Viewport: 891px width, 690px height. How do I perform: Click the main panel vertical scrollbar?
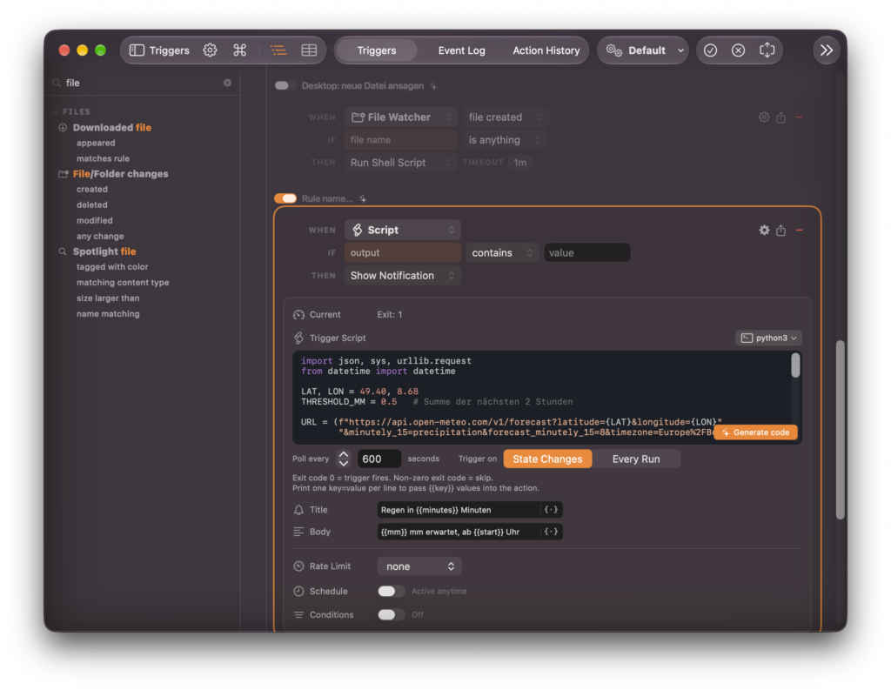coord(840,430)
